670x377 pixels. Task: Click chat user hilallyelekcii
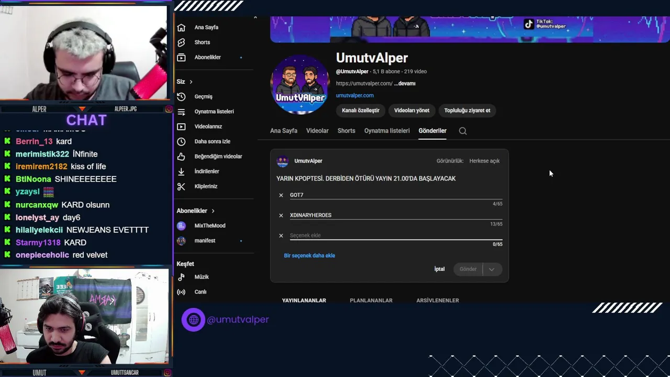39,230
